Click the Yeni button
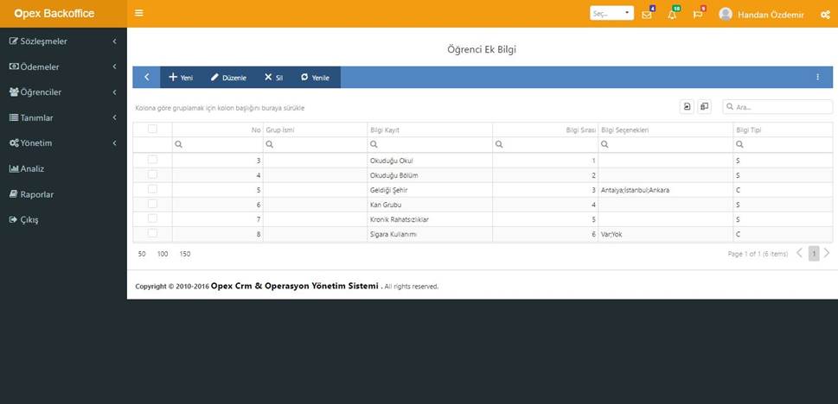838x404 pixels. pyautogui.click(x=181, y=78)
